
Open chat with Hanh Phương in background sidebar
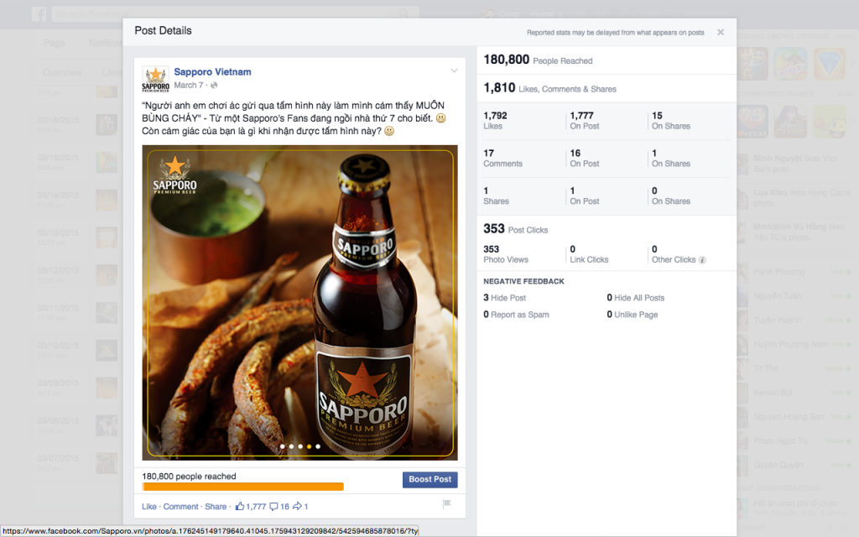(794, 272)
